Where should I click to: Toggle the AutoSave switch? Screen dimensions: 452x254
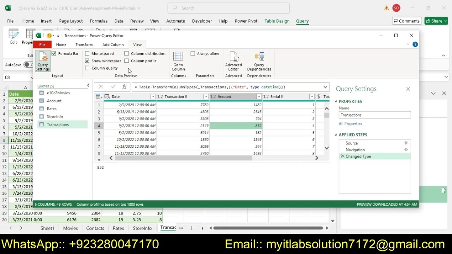point(28,65)
